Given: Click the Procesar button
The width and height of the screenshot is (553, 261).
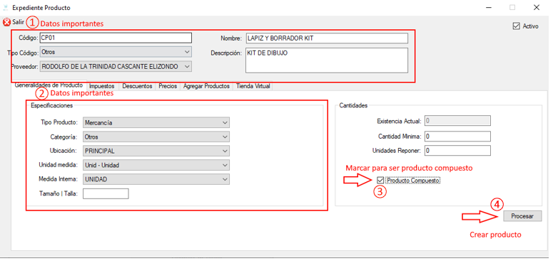Looking at the screenshot, I should [x=522, y=216].
